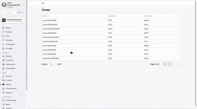Open shift row jueves 29/08/2024
197x109 pixels.
pos(111,25)
